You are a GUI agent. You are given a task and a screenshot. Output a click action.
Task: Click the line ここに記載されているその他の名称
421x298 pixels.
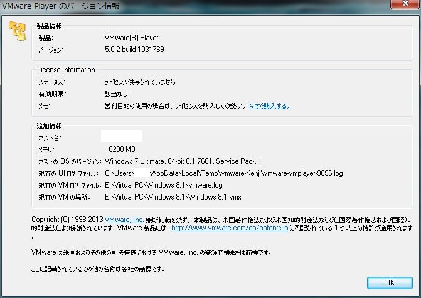click(x=98, y=269)
